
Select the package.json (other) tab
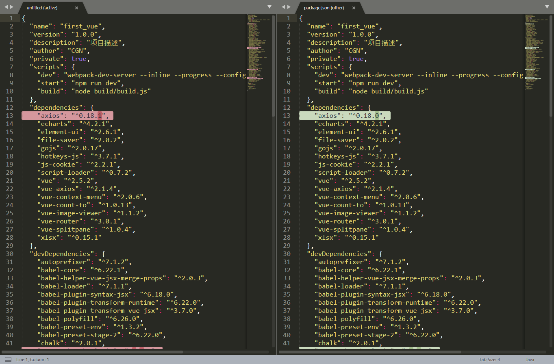(x=323, y=8)
